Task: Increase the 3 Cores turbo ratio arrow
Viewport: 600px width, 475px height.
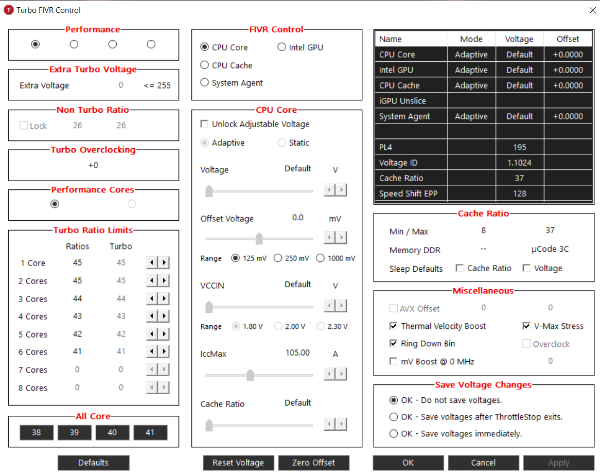Action: (x=164, y=298)
